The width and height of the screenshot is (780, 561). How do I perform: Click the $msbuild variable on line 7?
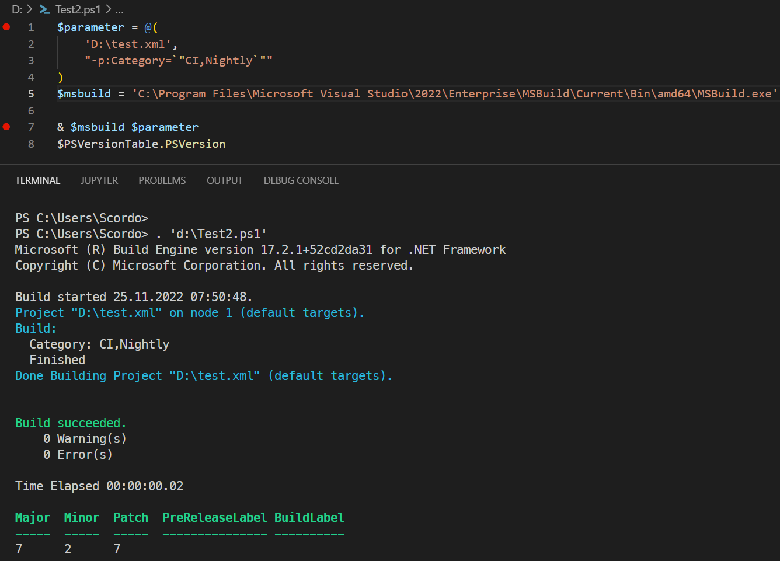(x=98, y=127)
